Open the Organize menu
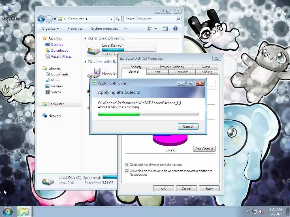The width and height of the screenshot is (290, 217). point(50,29)
